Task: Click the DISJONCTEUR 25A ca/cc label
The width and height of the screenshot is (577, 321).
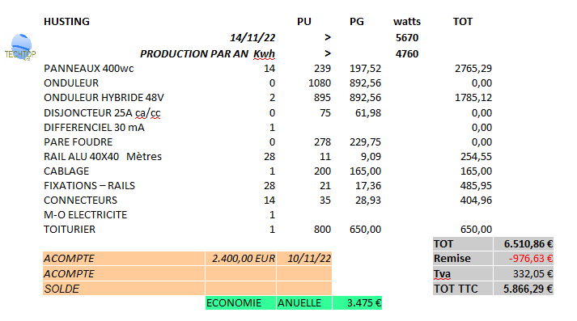Action: click(x=102, y=113)
